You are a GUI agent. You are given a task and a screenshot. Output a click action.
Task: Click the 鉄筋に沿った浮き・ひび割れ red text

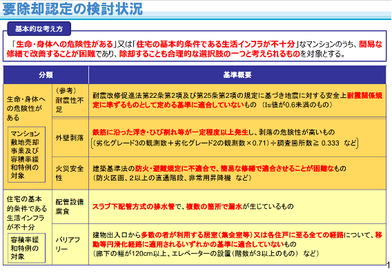[x=170, y=132]
